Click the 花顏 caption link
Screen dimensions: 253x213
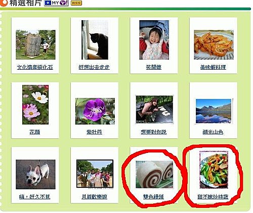35,132
